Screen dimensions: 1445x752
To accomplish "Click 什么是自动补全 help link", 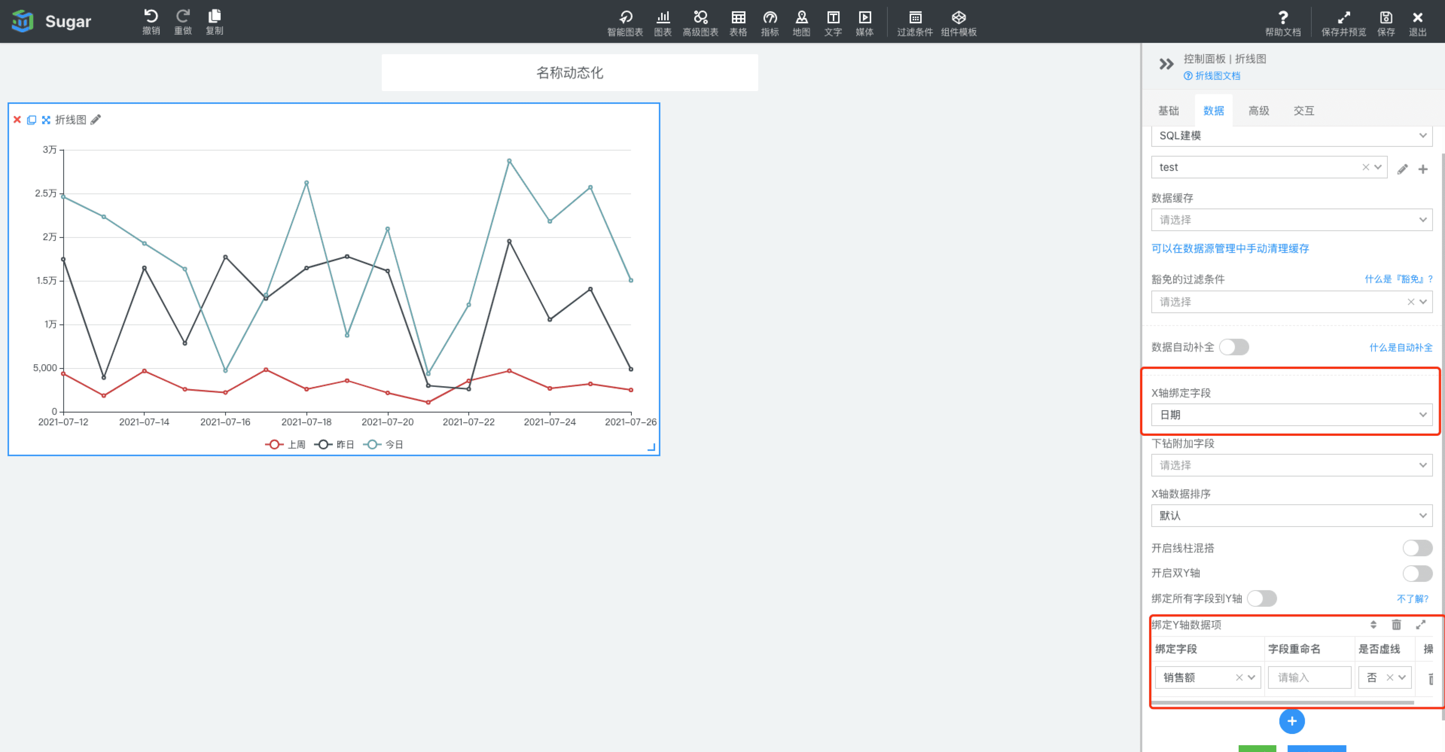I will tap(1401, 348).
